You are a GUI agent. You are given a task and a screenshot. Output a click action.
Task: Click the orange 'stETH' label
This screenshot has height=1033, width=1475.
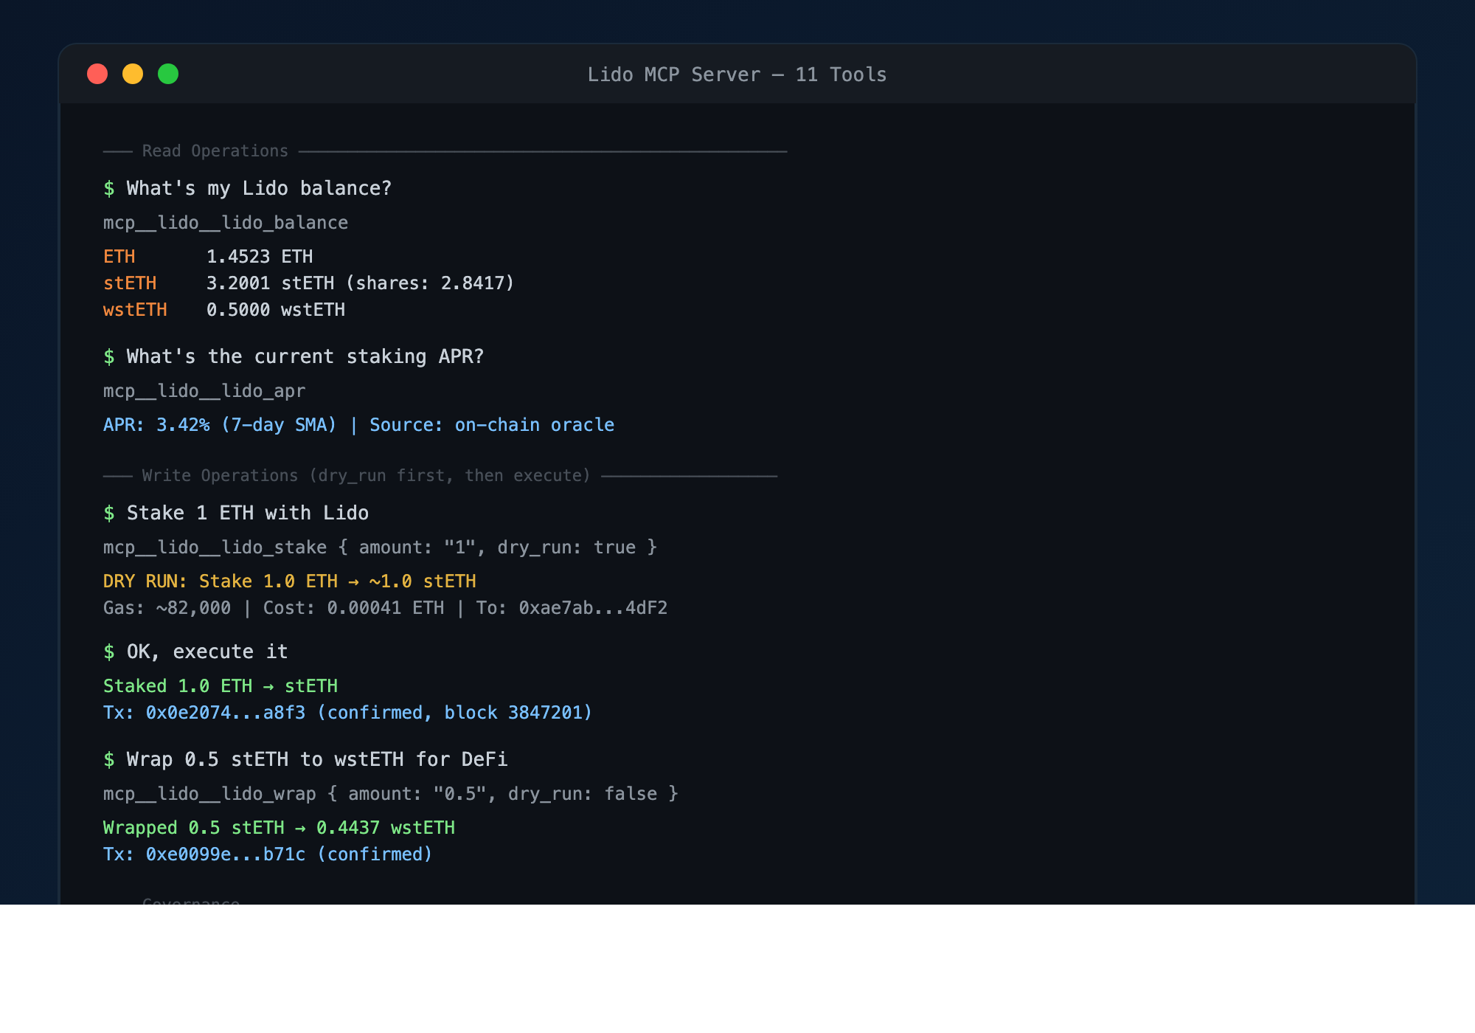pos(130,283)
